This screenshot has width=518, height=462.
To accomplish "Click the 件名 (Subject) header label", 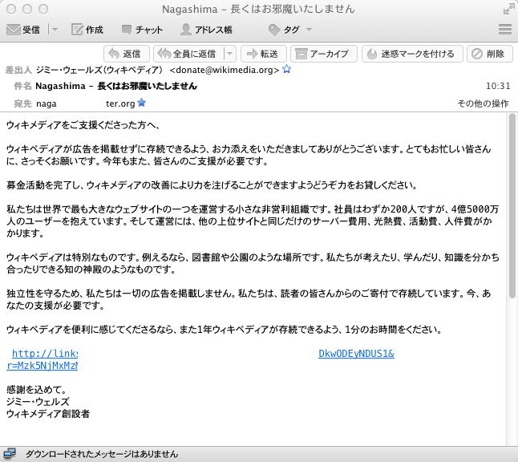I will (22, 86).
